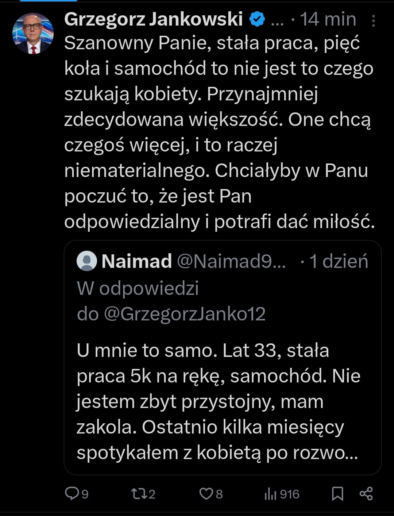Tap the Grzegorz Jankowski display name
The width and height of the screenshot is (394, 516).
pos(154,19)
